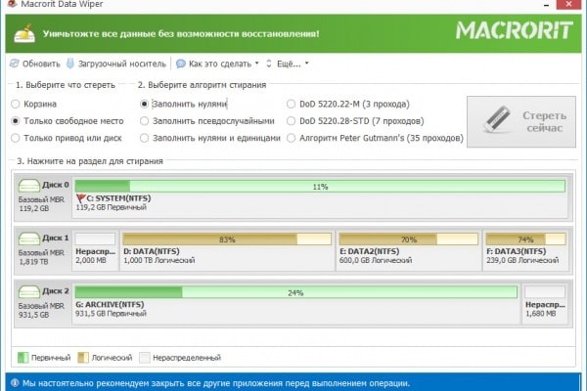587x391 pixels.
Task: Open the Как это сделать menu
Action: click(217, 64)
